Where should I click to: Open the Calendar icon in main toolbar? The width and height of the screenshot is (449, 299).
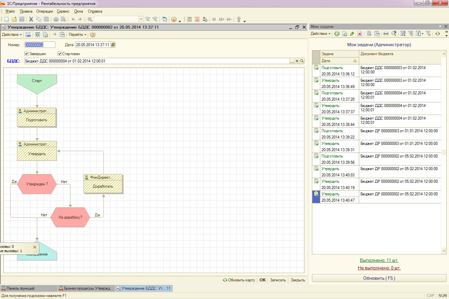(x=197, y=19)
